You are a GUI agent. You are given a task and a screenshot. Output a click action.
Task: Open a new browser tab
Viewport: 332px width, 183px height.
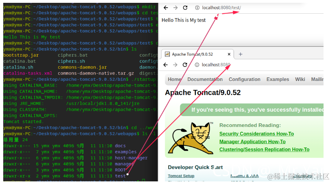coord(240,54)
